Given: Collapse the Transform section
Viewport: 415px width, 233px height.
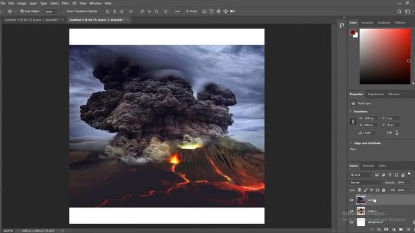Looking at the screenshot, I should 350,111.
